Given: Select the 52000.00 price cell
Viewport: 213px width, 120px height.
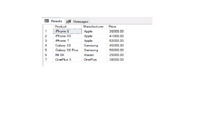Looking at the screenshot, I should (x=117, y=41).
